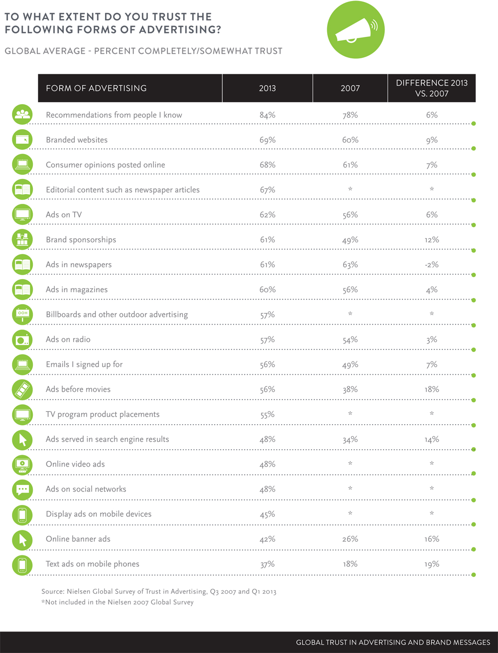Click the OOH billboard icon
The image size is (498, 653).
[22, 315]
